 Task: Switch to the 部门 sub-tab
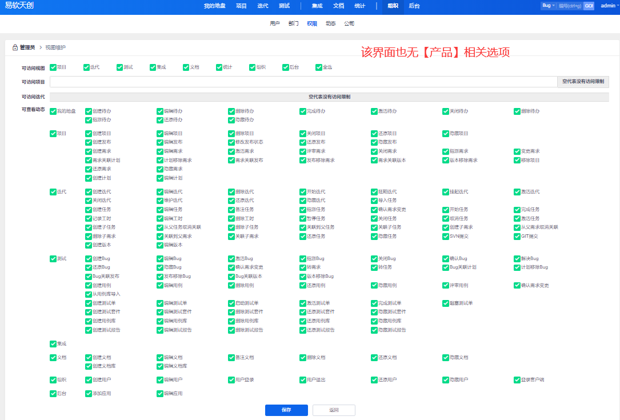click(293, 23)
